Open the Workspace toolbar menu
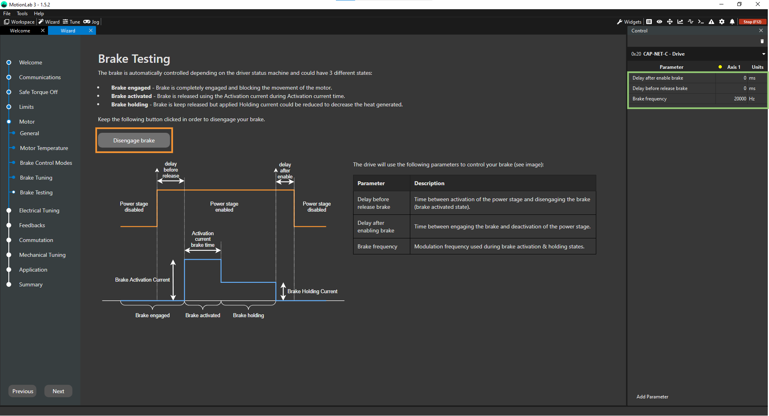The image size is (769, 416). pos(19,22)
